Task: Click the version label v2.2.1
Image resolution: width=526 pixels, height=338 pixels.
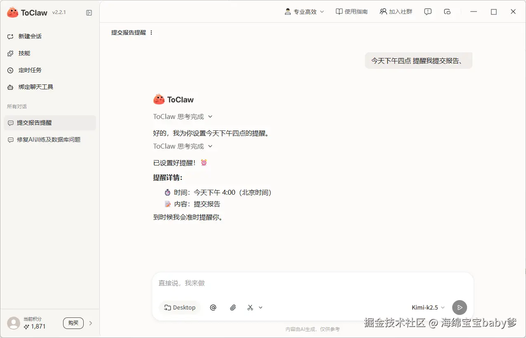Action: pyautogui.click(x=59, y=13)
